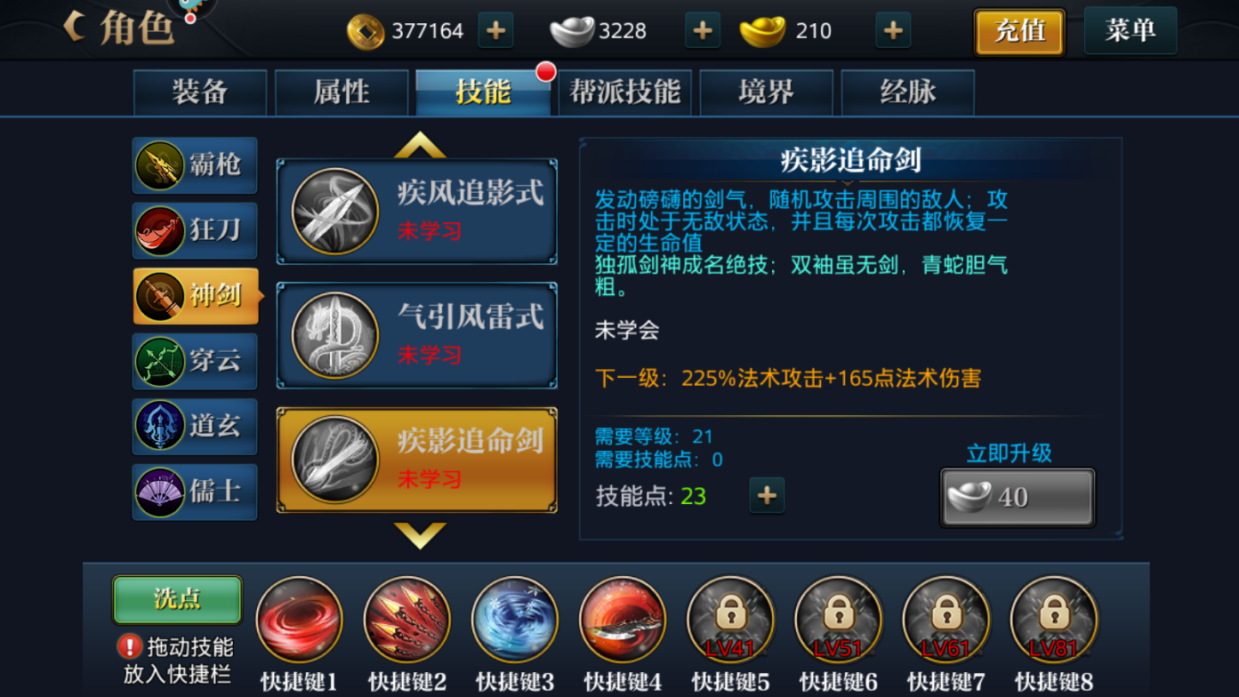Switch to the 装备 tab
The width and height of the screenshot is (1239, 697).
[x=200, y=92]
